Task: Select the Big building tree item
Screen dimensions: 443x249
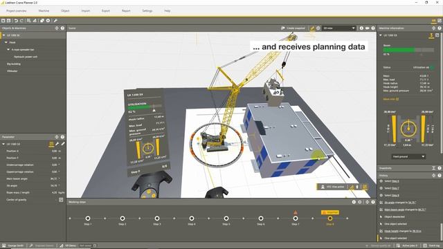Action: tap(14, 64)
